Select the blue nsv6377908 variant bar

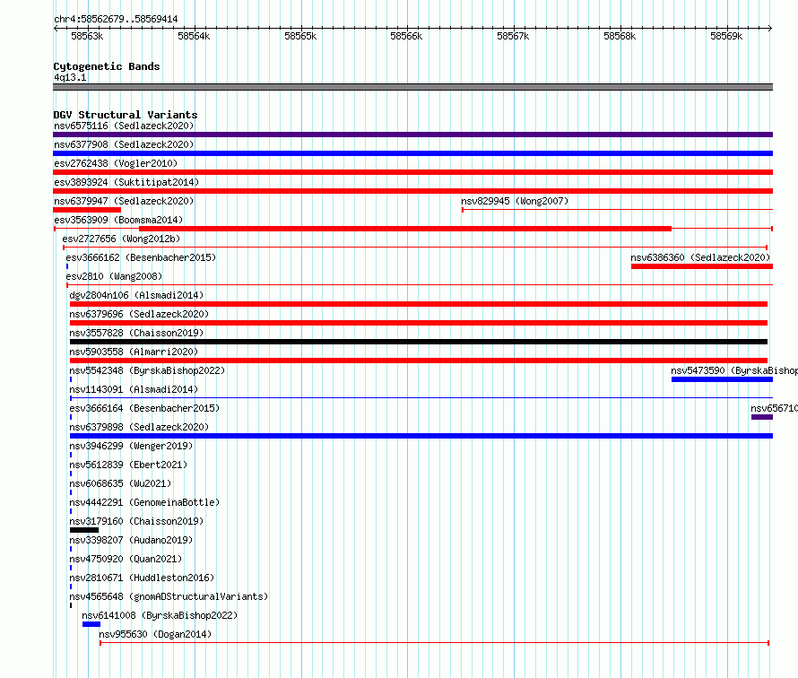[x=412, y=153]
